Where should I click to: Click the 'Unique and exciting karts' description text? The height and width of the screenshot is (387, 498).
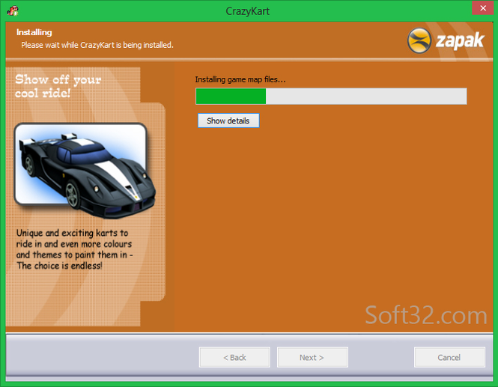(x=73, y=249)
